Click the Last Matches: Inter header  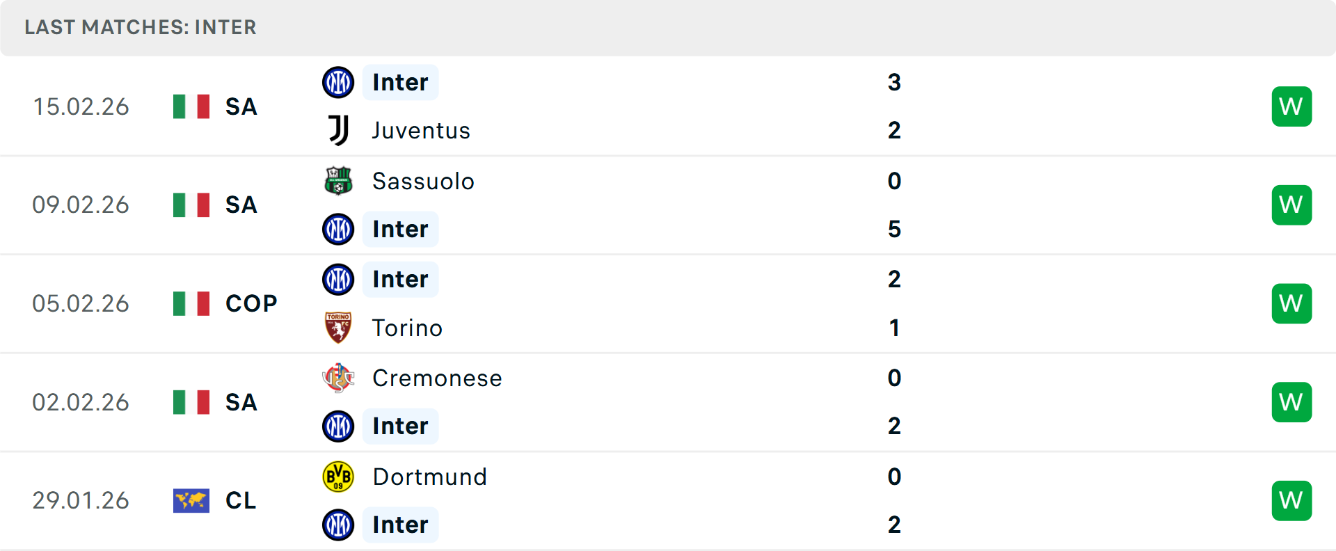(141, 27)
